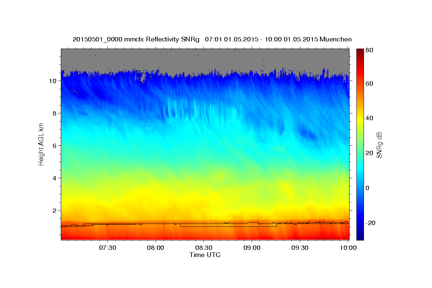Click the 08:00 time tick label

pos(156,248)
